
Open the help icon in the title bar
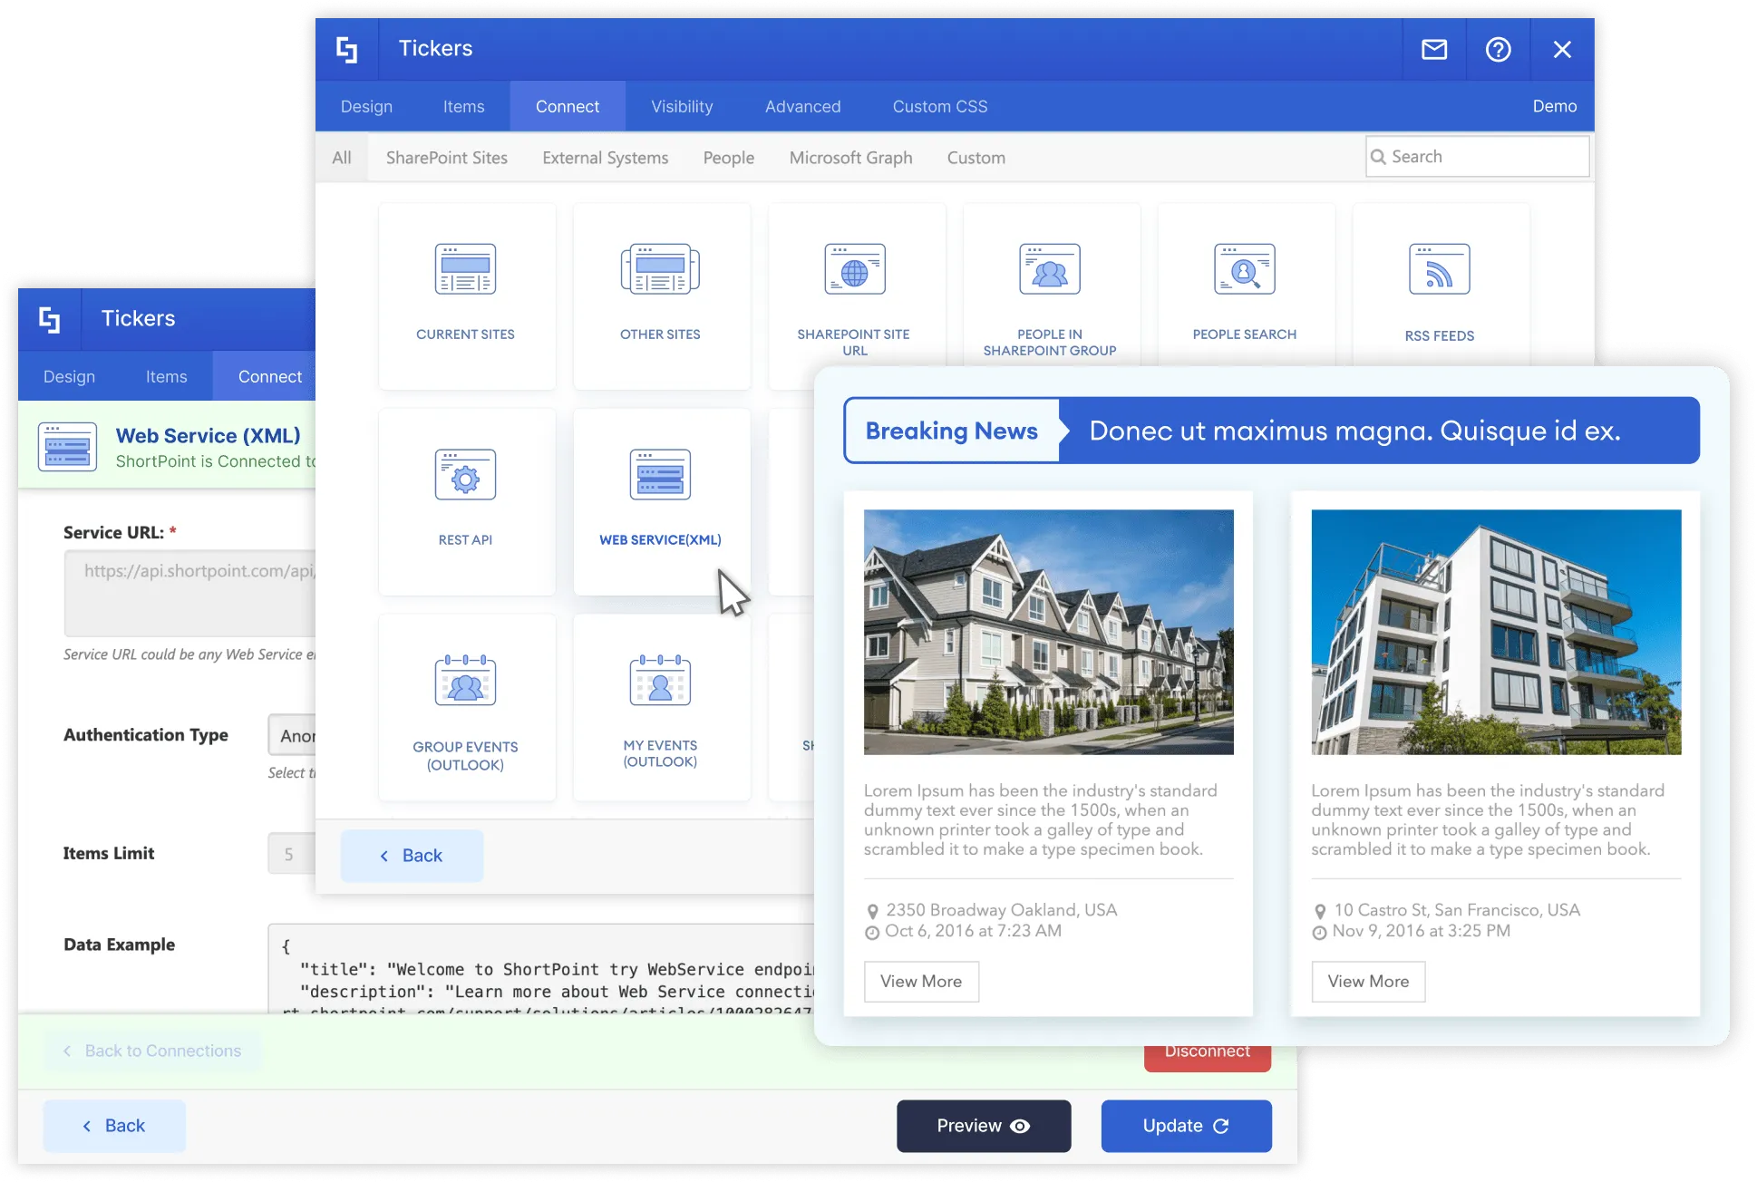point(1498,50)
